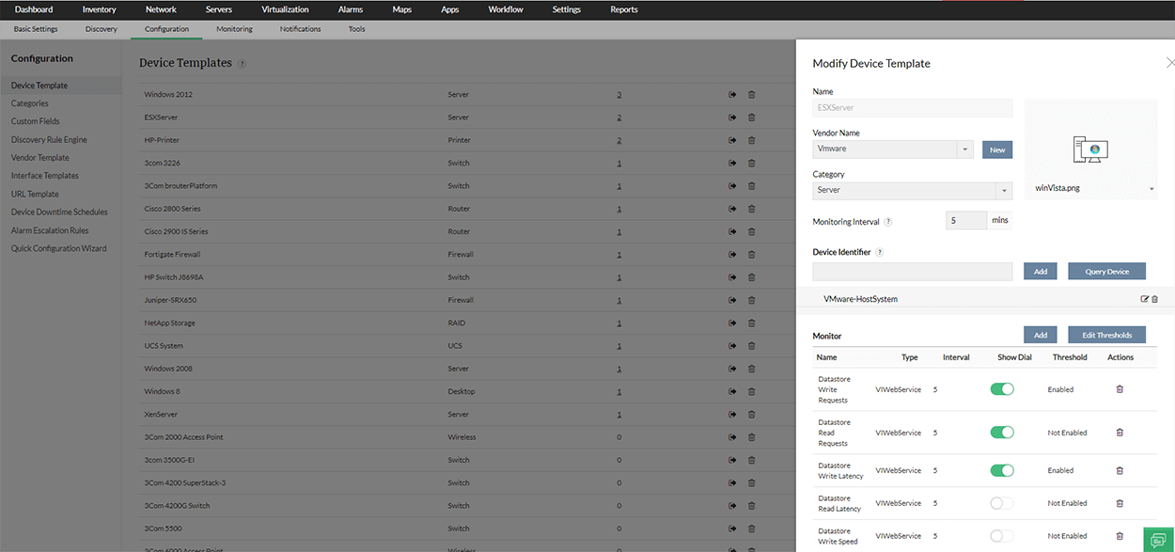This screenshot has height=552, width=1175.
Task: Open help beside the Device Templates heading
Action: pyautogui.click(x=243, y=63)
